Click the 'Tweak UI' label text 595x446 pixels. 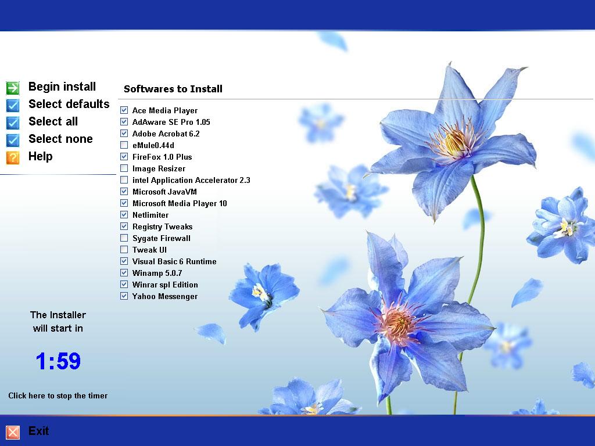pos(149,250)
